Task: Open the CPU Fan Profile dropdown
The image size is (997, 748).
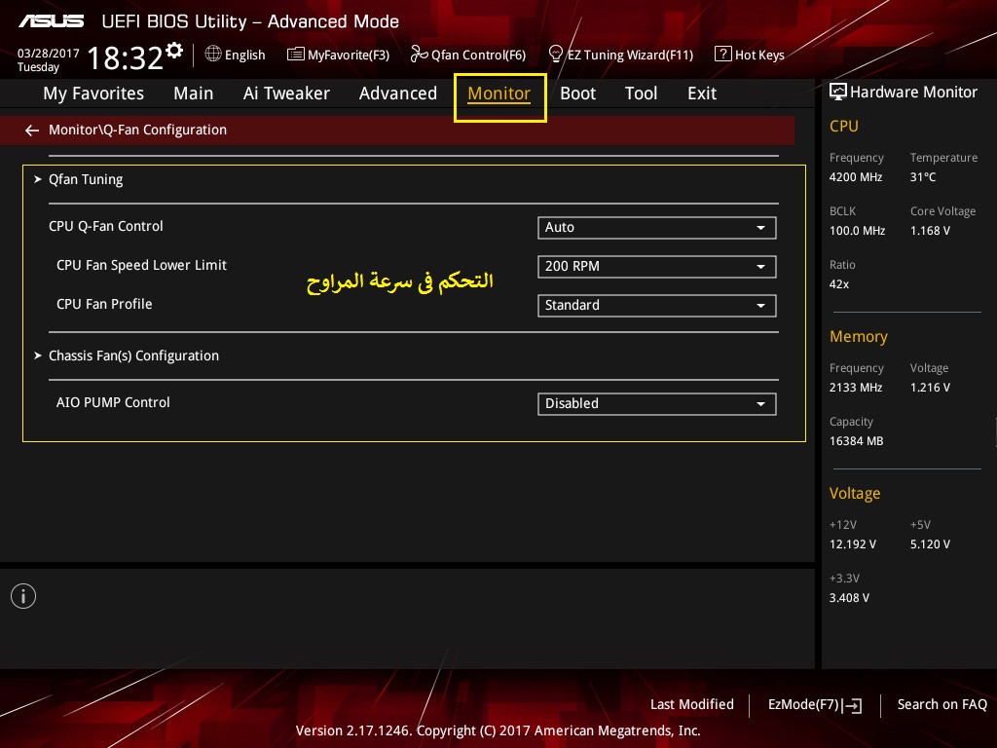Action: (657, 305)
